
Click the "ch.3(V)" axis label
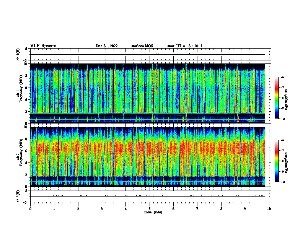[18, 196]
